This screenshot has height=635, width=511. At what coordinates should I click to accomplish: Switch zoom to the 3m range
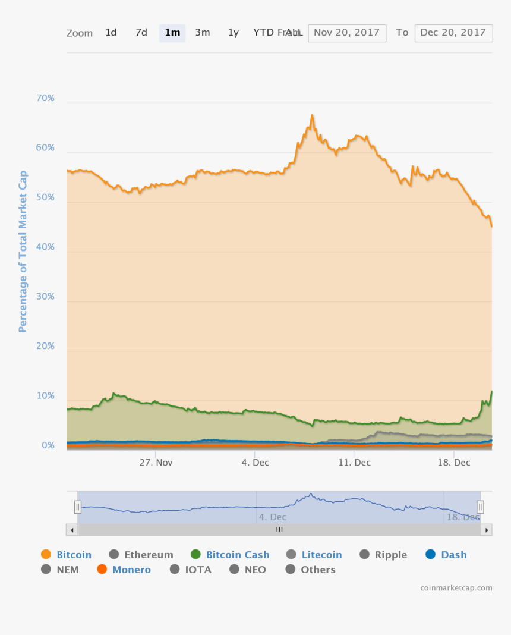tap(203, 33)
